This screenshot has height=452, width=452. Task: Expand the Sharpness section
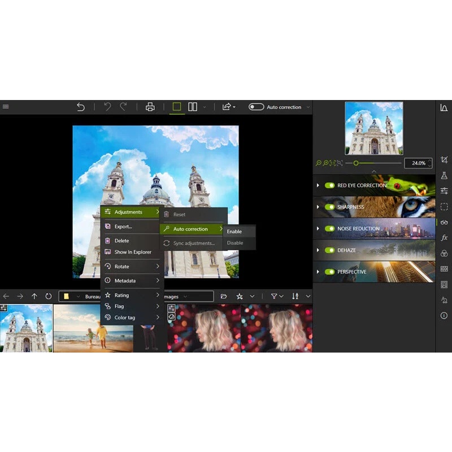click(x=318, y=207)
